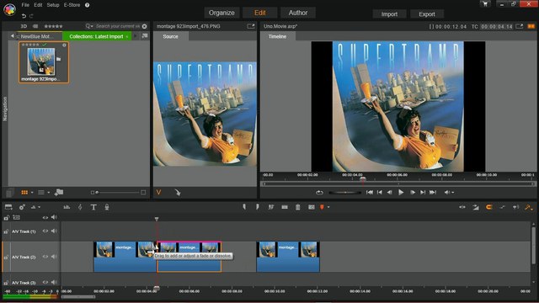Click the Undo arrow icon
539x303 pixels.
pos(24,16)
